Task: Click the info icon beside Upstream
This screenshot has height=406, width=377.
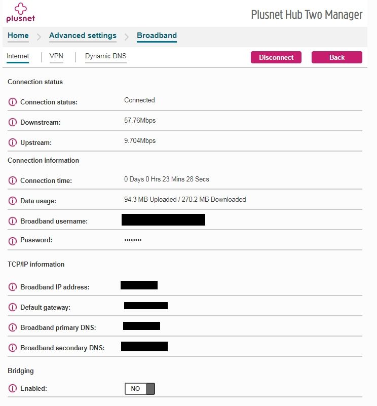Action: pos(13,142)
